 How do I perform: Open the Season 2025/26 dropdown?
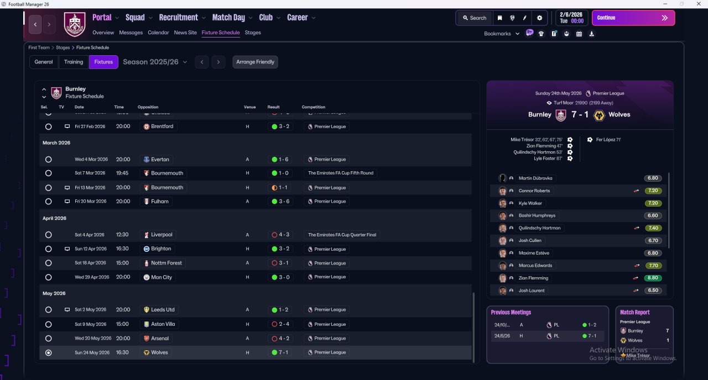155,62
